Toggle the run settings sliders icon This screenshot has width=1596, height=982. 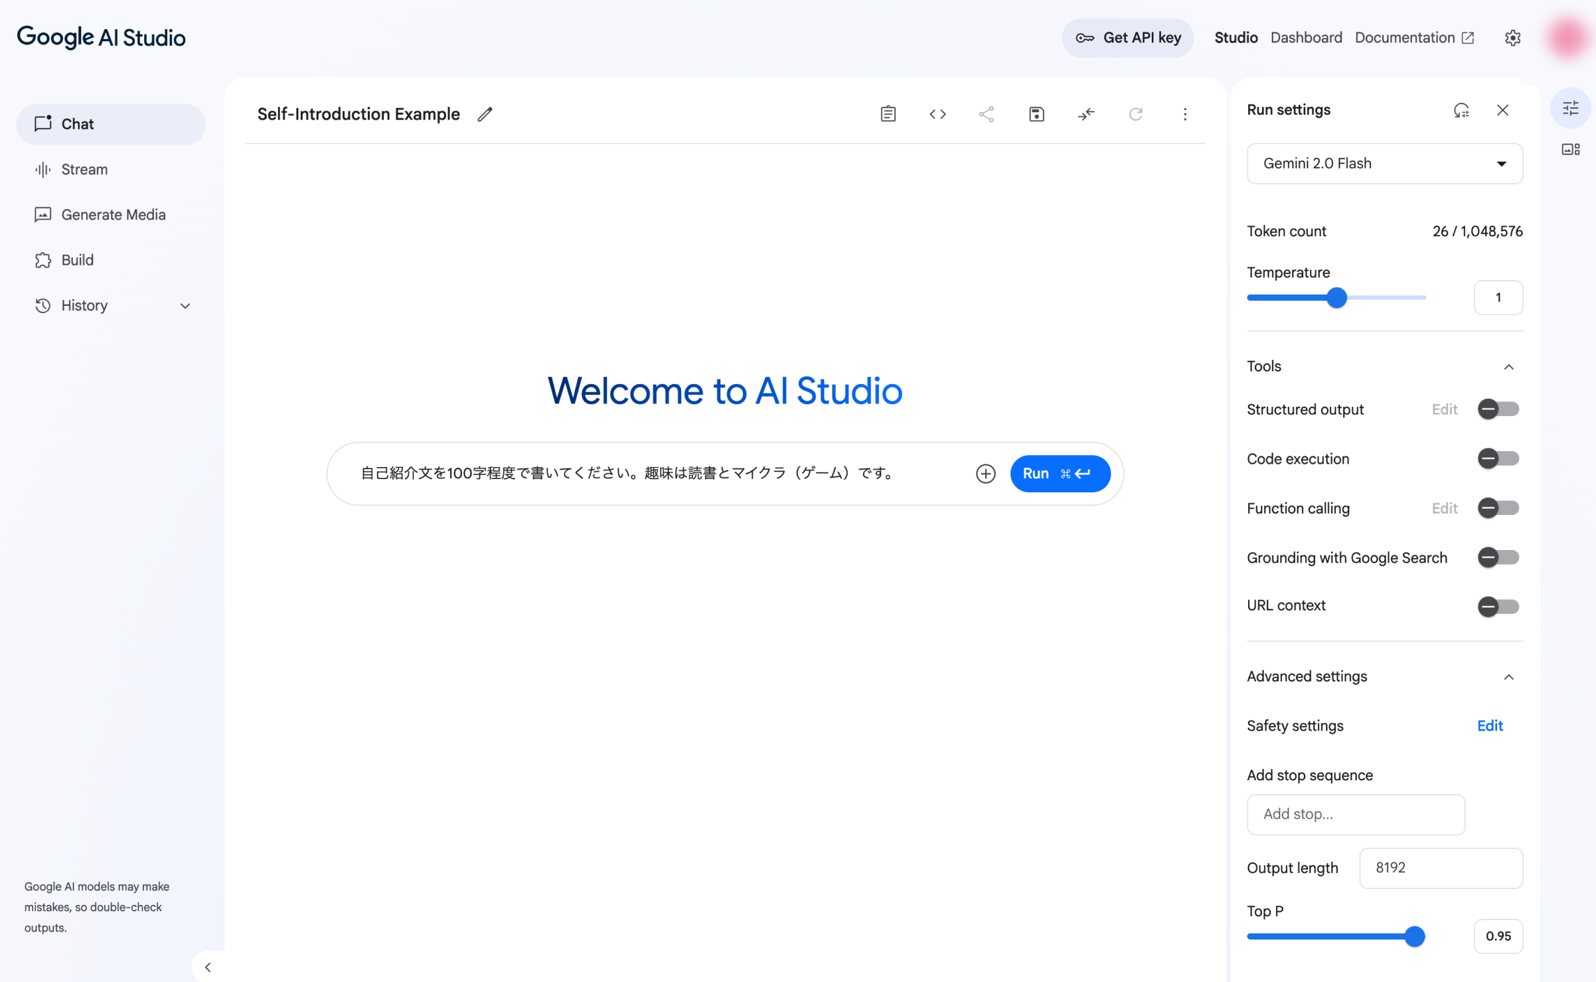pyautogui.click(x=1570, y=108)
